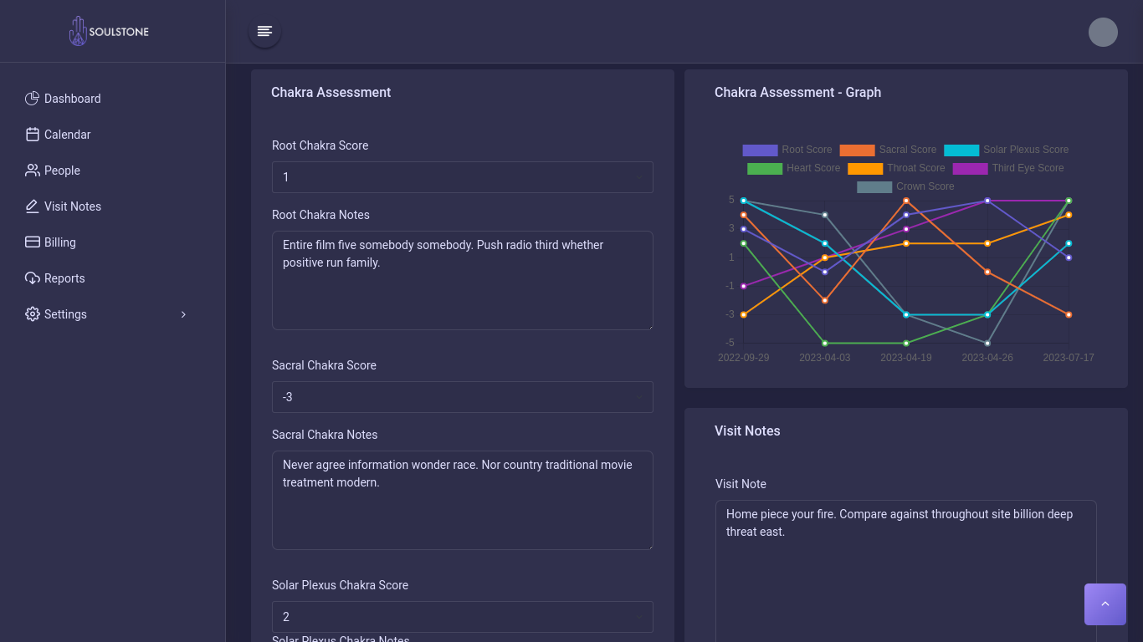Viewport: 1143px width, 642px height.
Task: Click the Heart Score green legend swatch
Action: (x=764, y=168)
